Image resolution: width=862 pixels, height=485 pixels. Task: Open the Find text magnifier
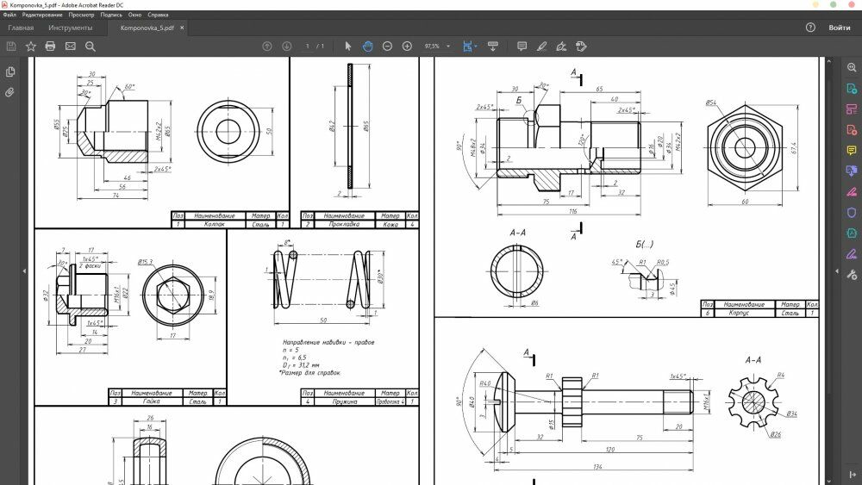(x=91, y=47)
